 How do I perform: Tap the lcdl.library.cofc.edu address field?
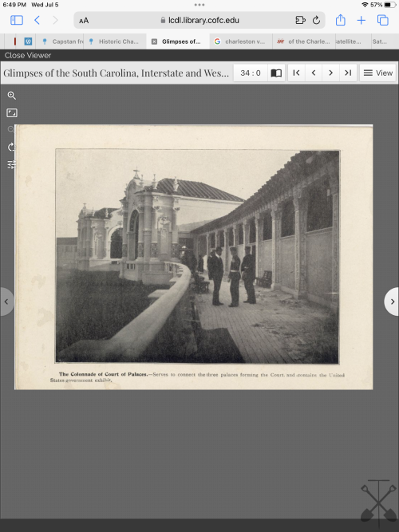click(199, 21)
